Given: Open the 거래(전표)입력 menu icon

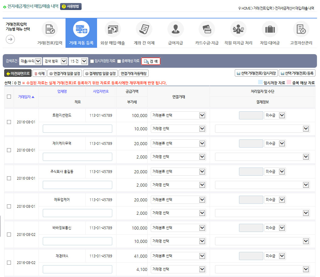Looking at the screenshot, I should point(50,29).
